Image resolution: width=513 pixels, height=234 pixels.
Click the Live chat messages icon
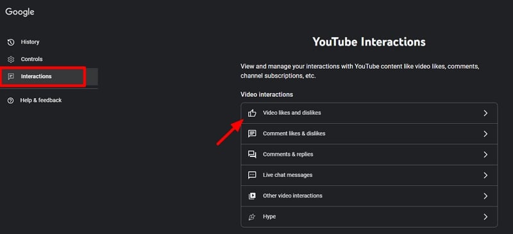click(252, 175)
